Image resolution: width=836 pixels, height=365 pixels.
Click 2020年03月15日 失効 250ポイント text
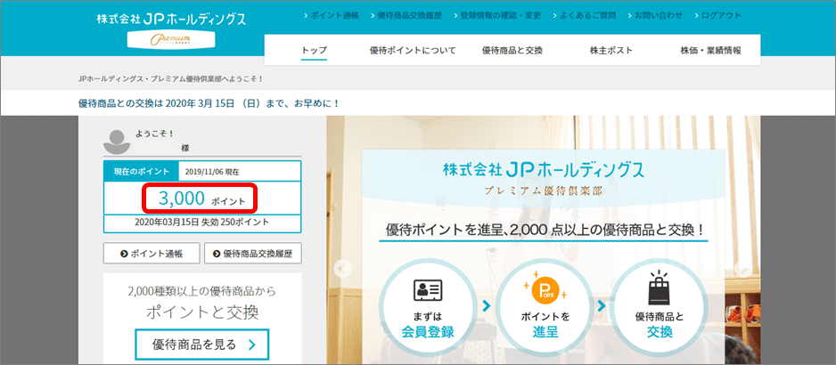coord(202,222)
